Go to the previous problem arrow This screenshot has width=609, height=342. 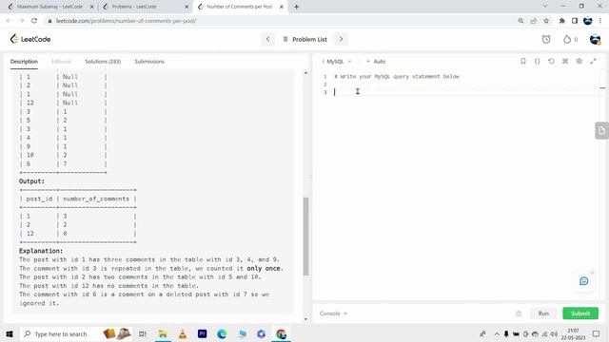click(268, 39)
